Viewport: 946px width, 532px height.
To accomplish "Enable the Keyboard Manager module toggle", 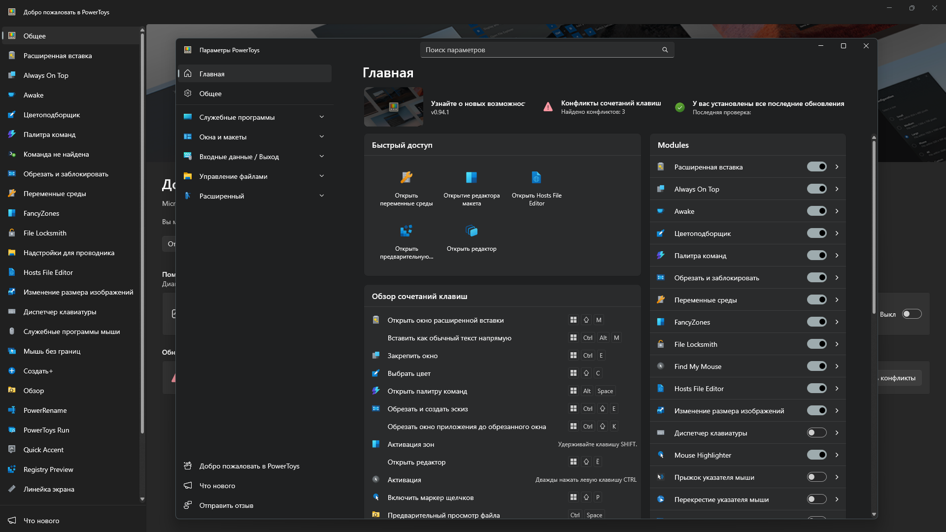I will (x=816, y=433).
